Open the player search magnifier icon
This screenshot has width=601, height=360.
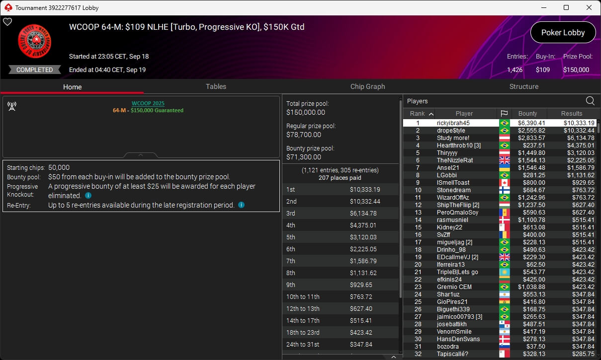[590, 101]
